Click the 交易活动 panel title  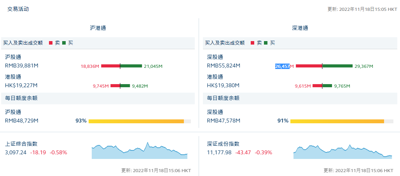(18, 9)
